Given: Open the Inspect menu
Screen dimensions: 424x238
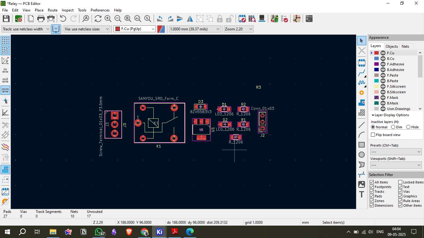Looking at the screenshot, I should [x=68, y=10].
